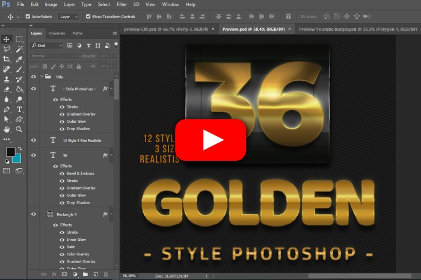Select the Magic Wand tool
The height and width of the screenshot is (280, 421).
click(x=19, y=49)
